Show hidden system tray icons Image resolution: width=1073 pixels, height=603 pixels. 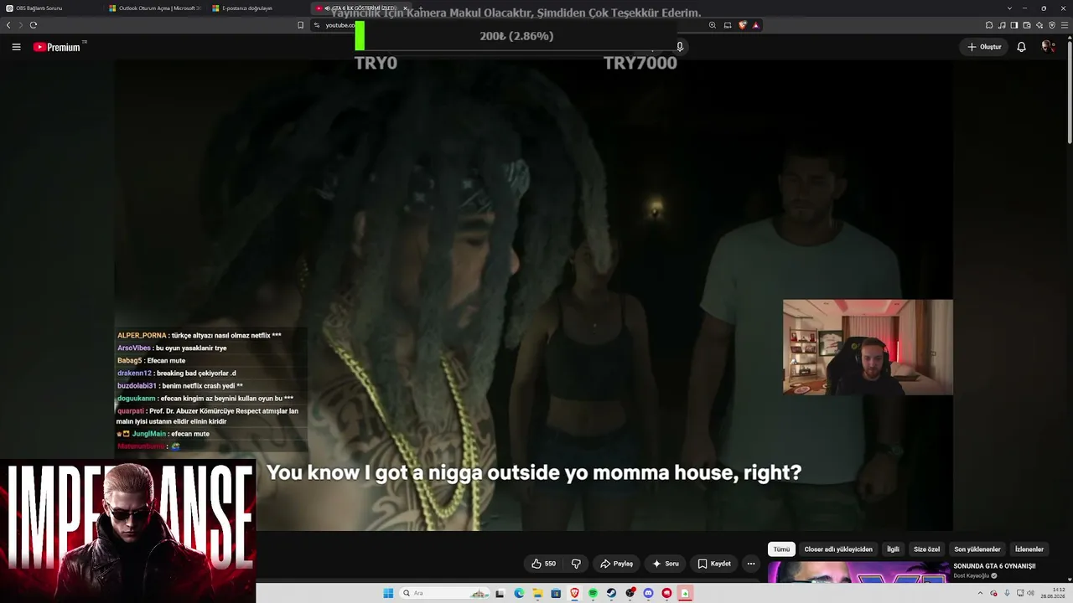coord(981,593)
